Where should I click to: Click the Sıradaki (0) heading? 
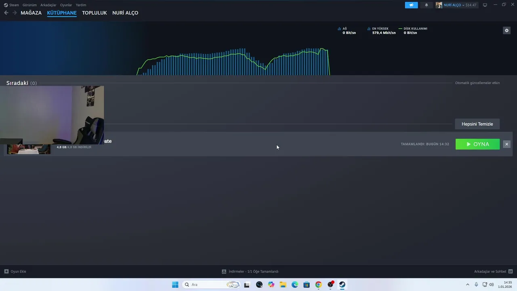pos(21,83)
